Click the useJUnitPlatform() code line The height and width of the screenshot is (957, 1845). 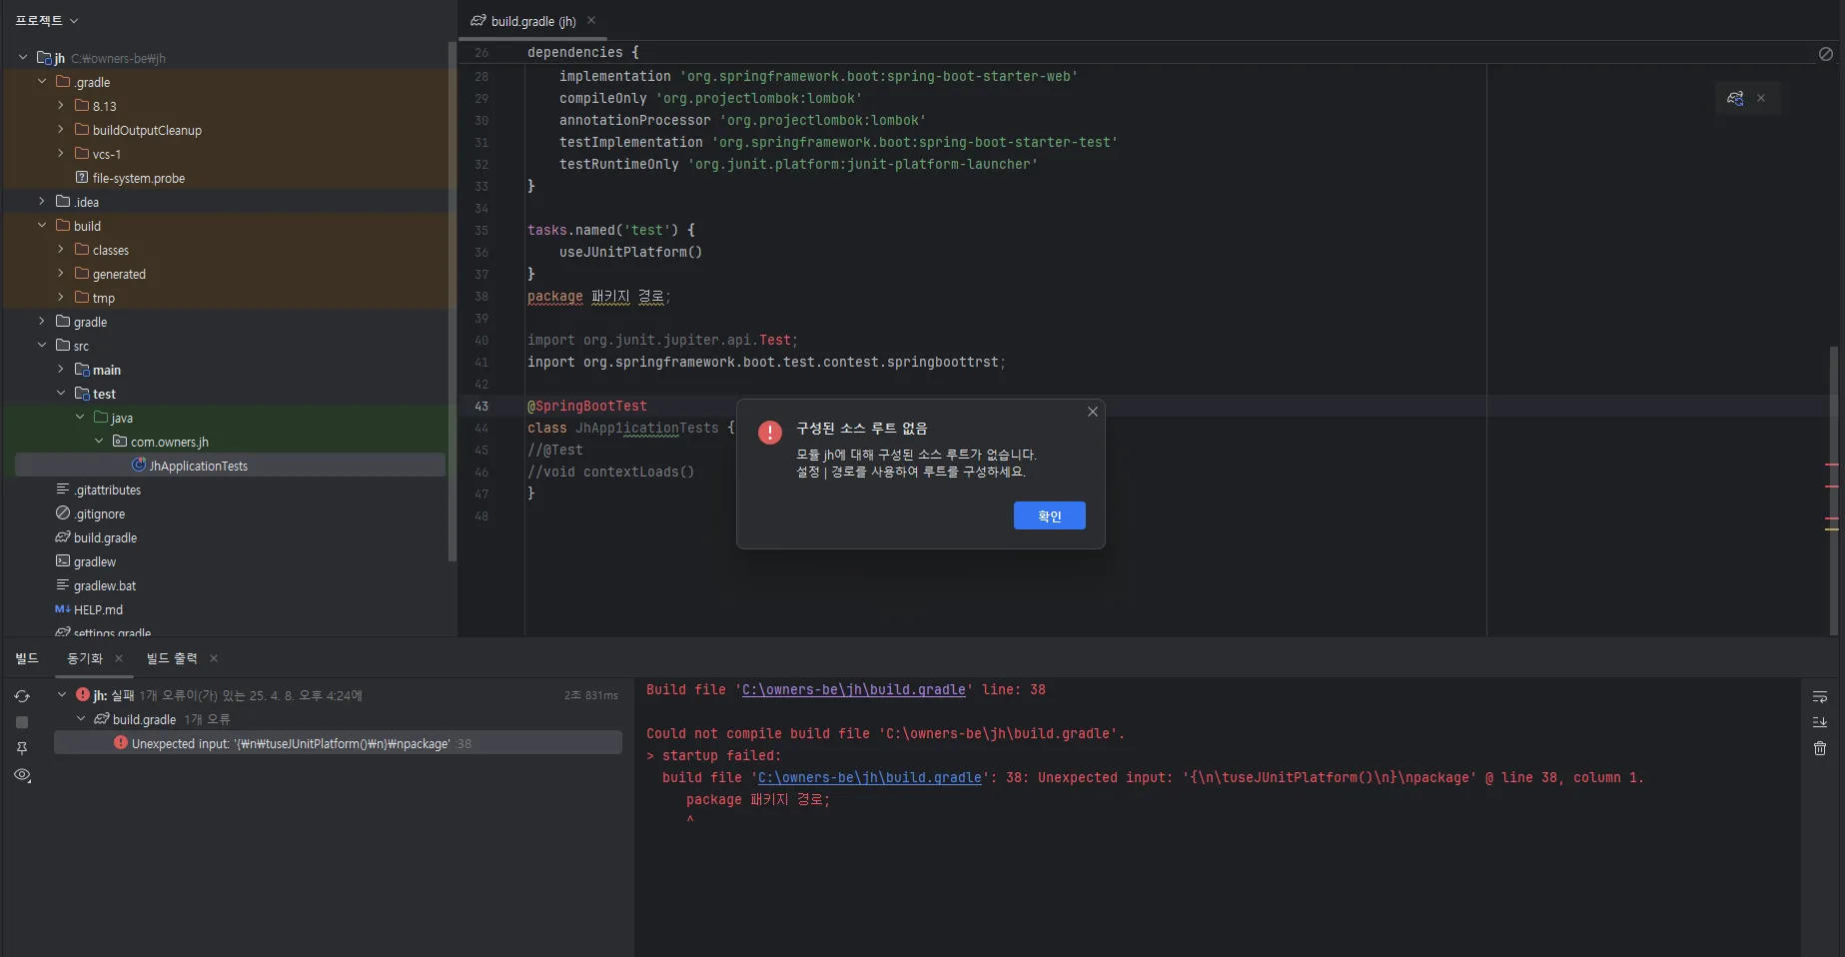pyautogui.click(x=630, y=252)
